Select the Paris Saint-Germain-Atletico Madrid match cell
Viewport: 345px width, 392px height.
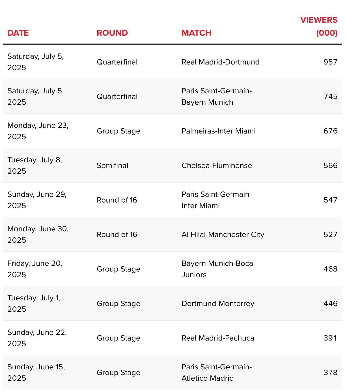point(217,372)
